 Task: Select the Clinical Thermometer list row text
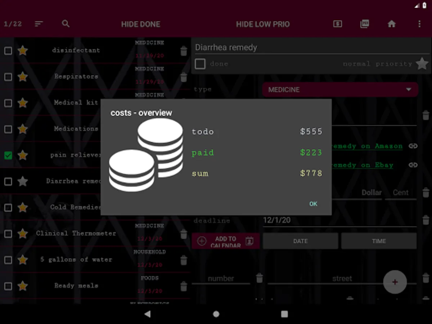[76, 233]
